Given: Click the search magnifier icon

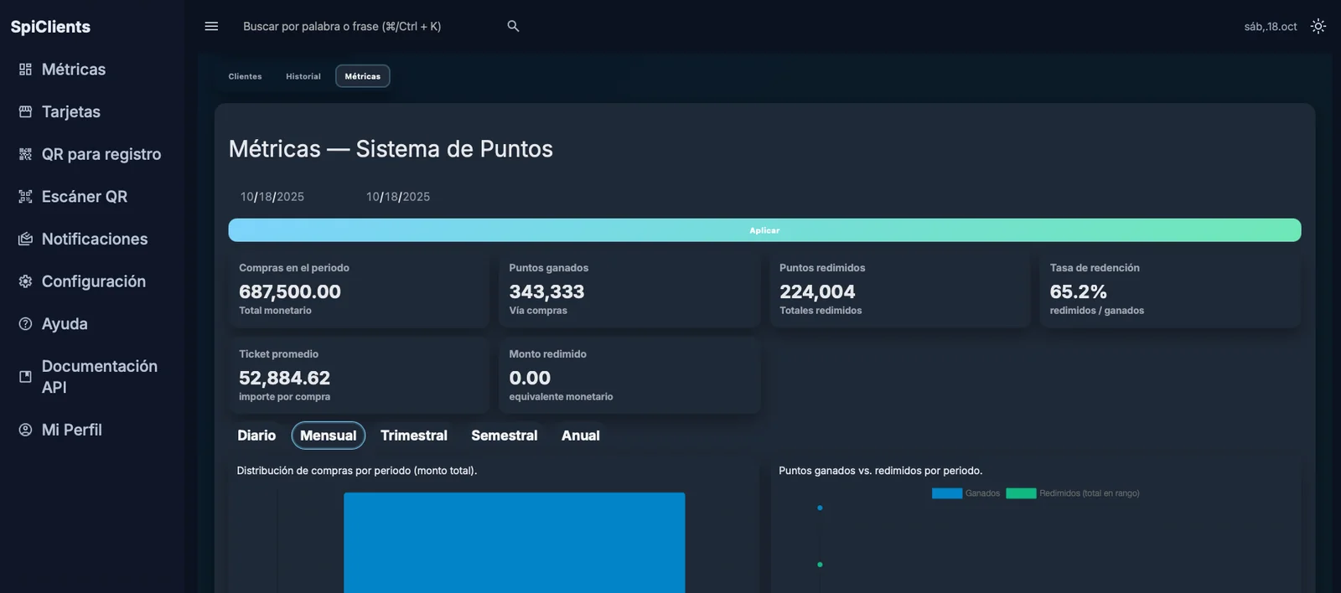Looking at the screenshot, I should coord(513,26).
